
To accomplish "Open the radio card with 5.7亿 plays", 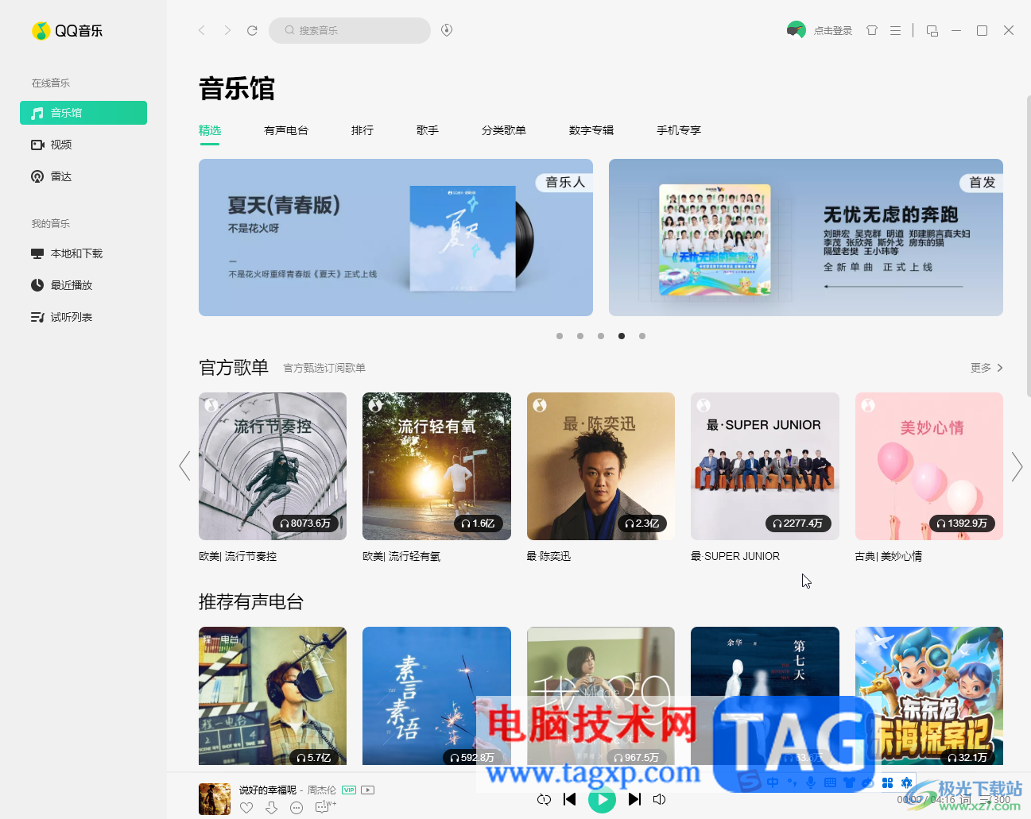I will click(x=273, y=696).
